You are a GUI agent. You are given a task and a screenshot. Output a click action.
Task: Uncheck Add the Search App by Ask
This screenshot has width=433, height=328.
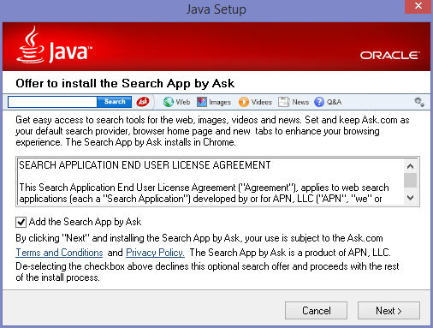coord(21,222)
